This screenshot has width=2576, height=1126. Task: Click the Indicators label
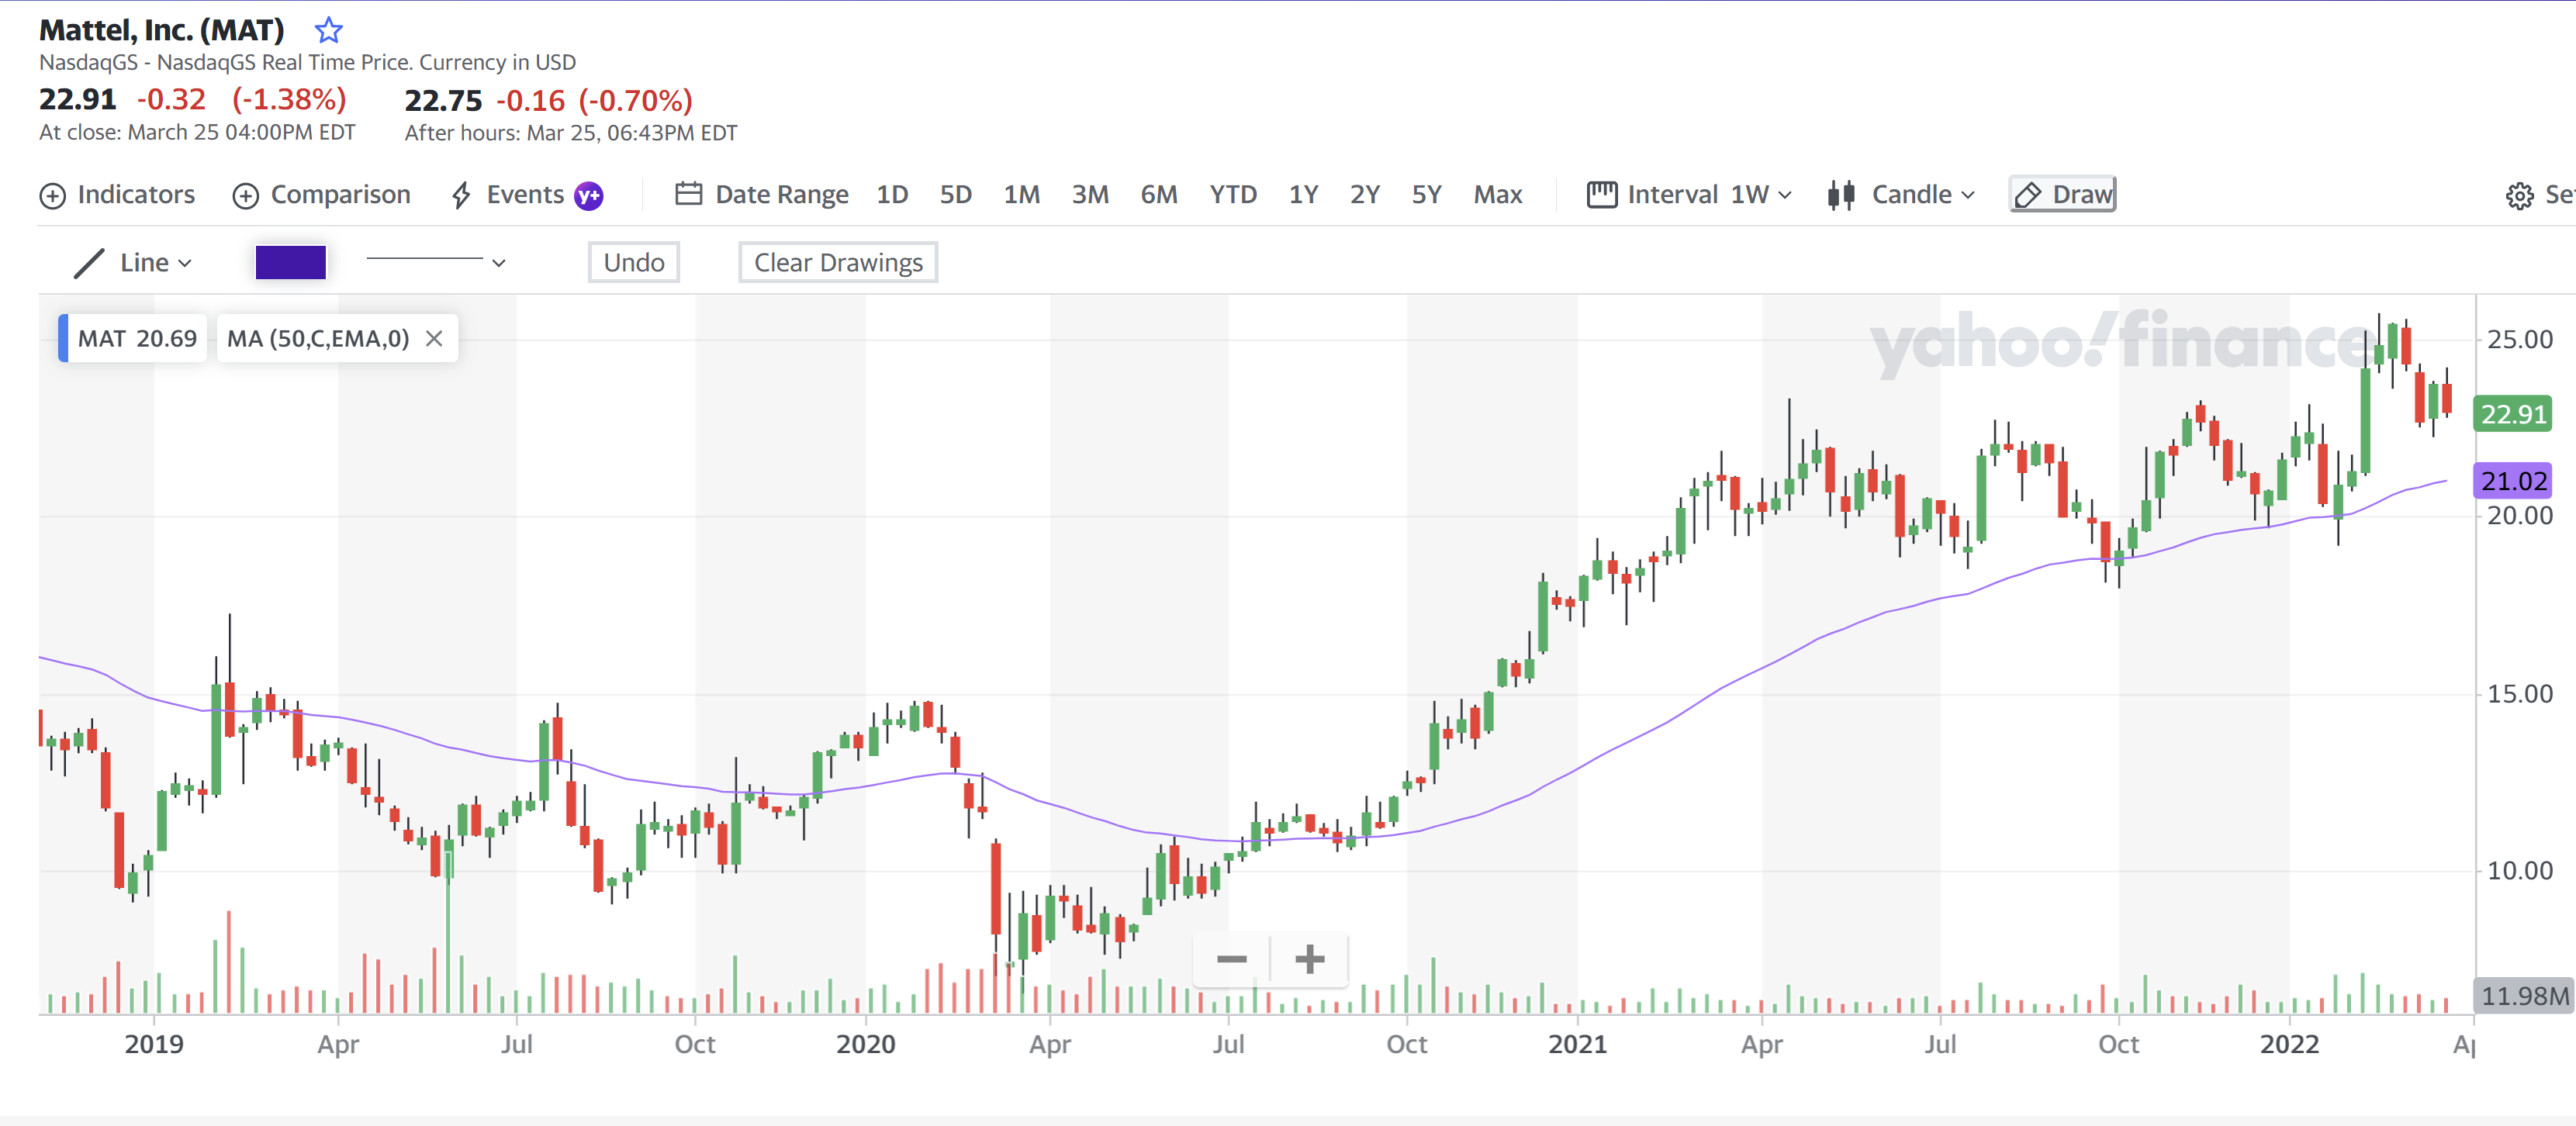[136, 195]
